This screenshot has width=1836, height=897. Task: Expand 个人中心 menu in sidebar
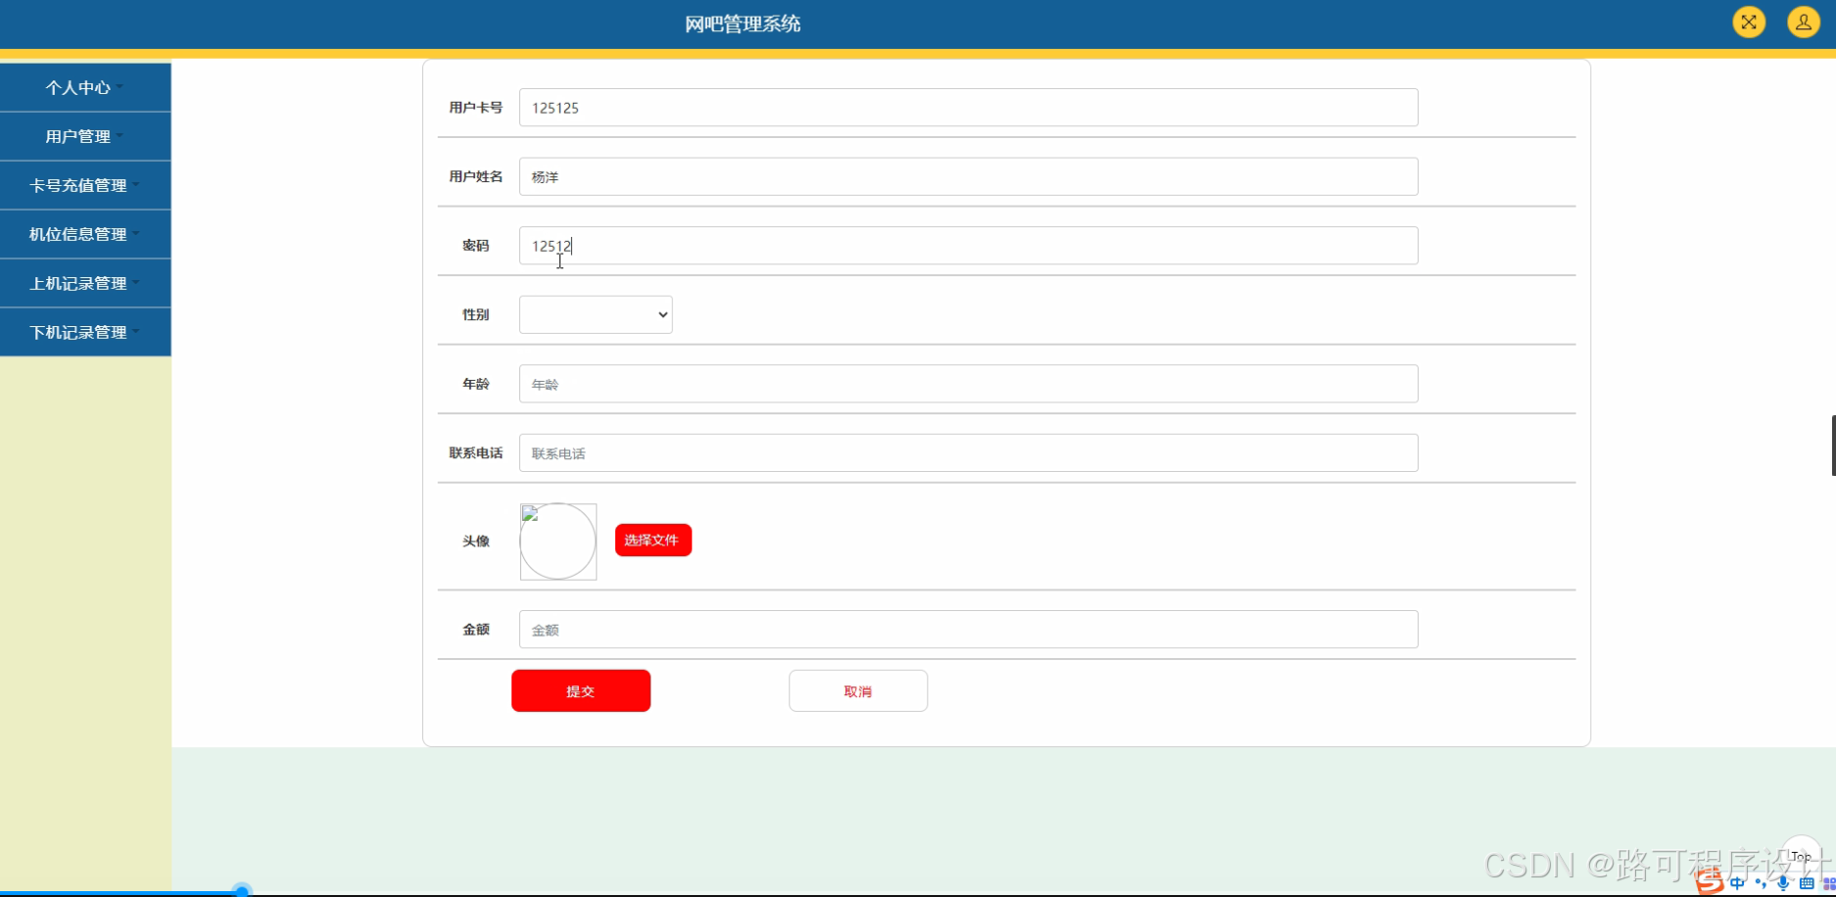(85, 87)
